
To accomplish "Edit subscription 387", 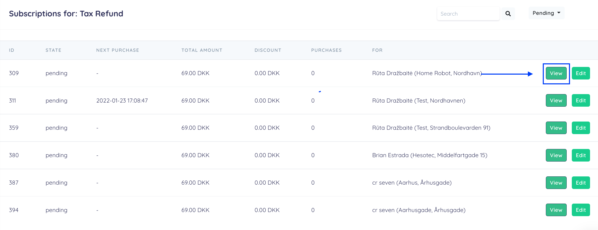I will pos(581,183).
